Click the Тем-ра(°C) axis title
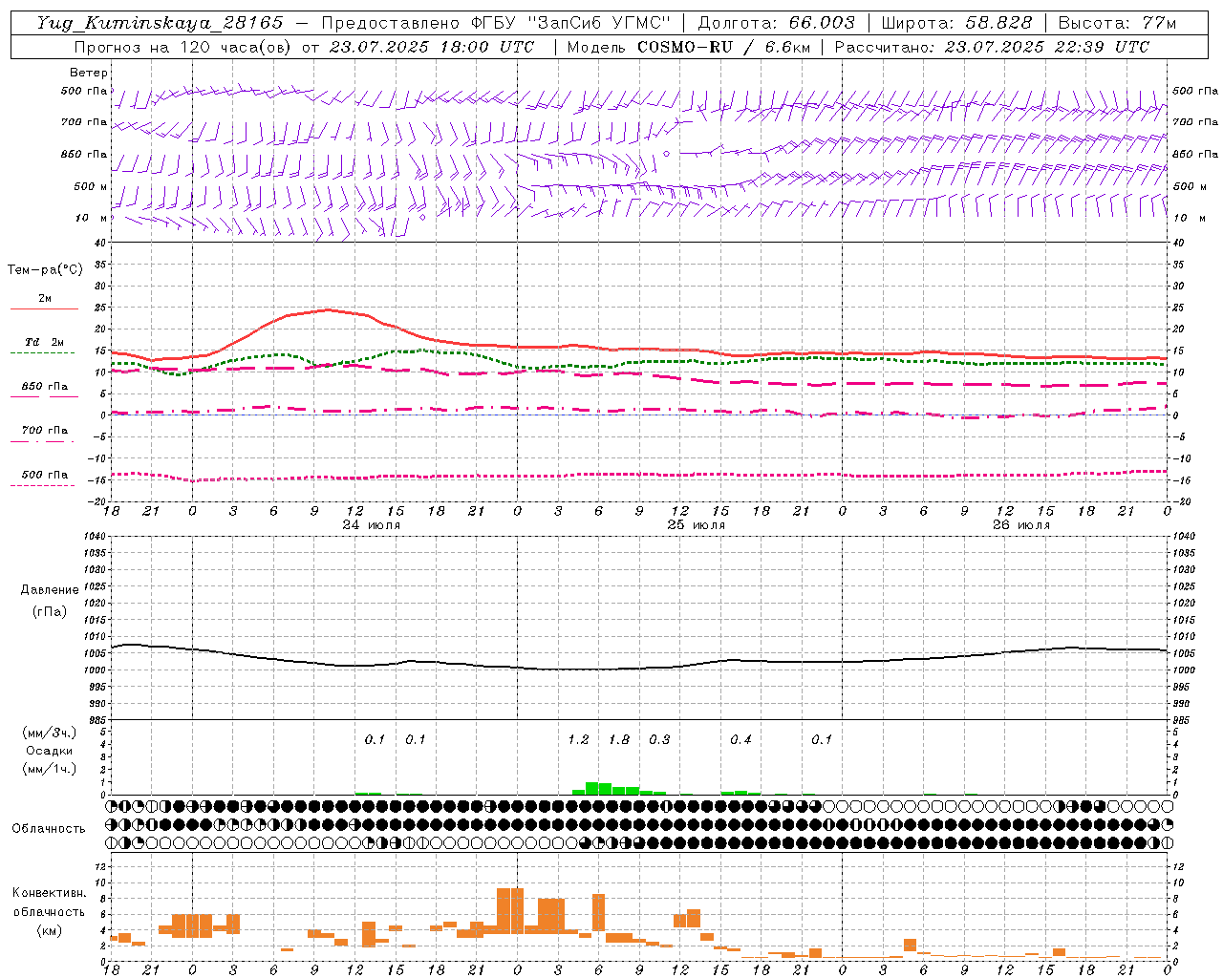The width and height of the screenshot is (1223, 978). click(45, 270)
